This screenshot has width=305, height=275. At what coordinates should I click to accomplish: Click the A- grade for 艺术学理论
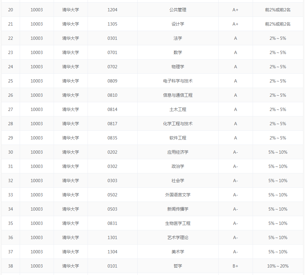point(235,237)
